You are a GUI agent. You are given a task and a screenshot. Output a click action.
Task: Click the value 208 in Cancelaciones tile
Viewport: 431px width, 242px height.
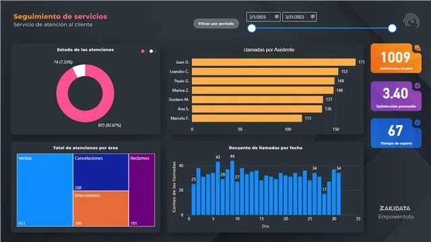(x=78, y=188)
